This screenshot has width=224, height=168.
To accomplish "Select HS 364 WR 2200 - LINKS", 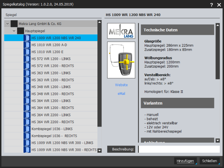I will point(51,115).
